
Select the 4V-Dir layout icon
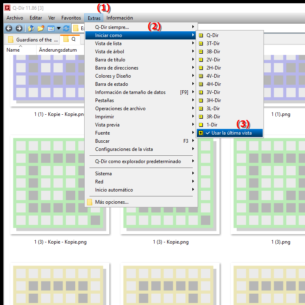click(x=201, y=76)
